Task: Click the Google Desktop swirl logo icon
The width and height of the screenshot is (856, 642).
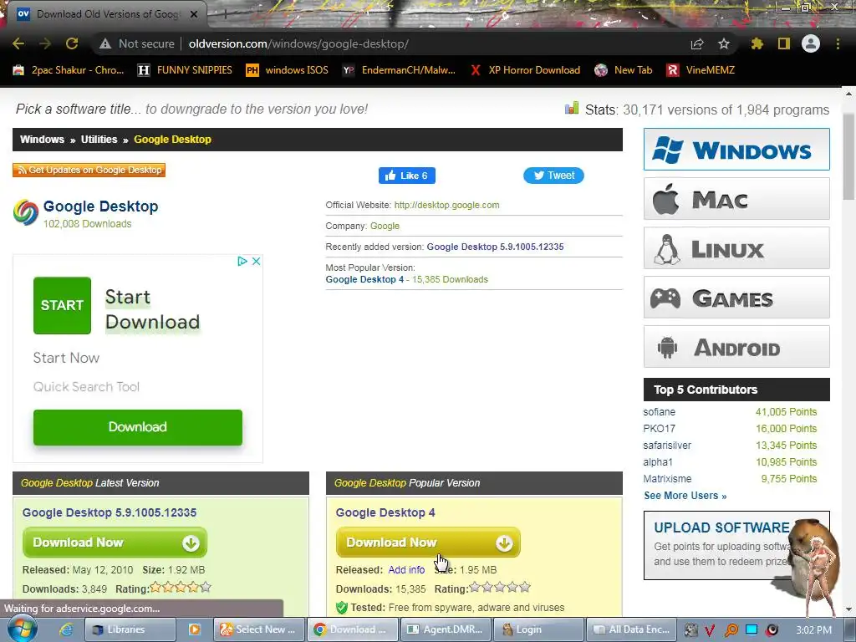Action: [x=26, y=212]
